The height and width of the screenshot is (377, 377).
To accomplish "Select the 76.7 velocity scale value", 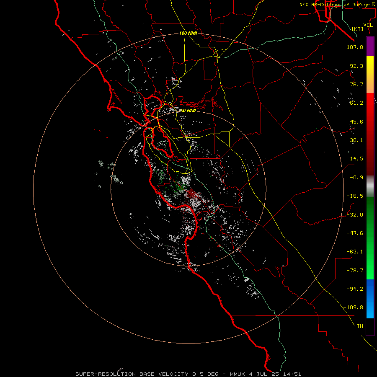I will 356,84.
